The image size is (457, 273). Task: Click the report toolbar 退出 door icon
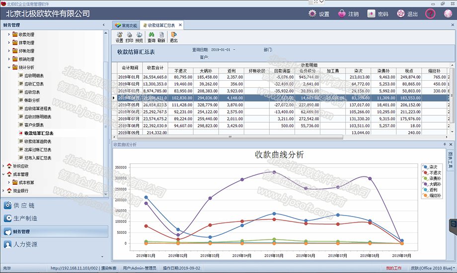click(174, 35)
